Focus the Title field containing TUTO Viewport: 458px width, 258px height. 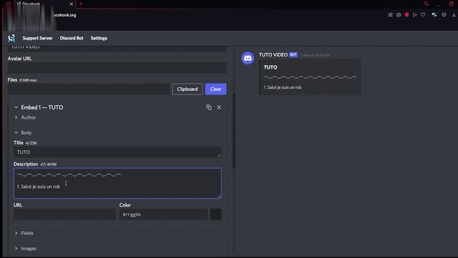coord(117,152)
